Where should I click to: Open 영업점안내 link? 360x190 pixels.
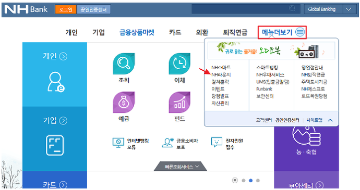coord(312,68)
